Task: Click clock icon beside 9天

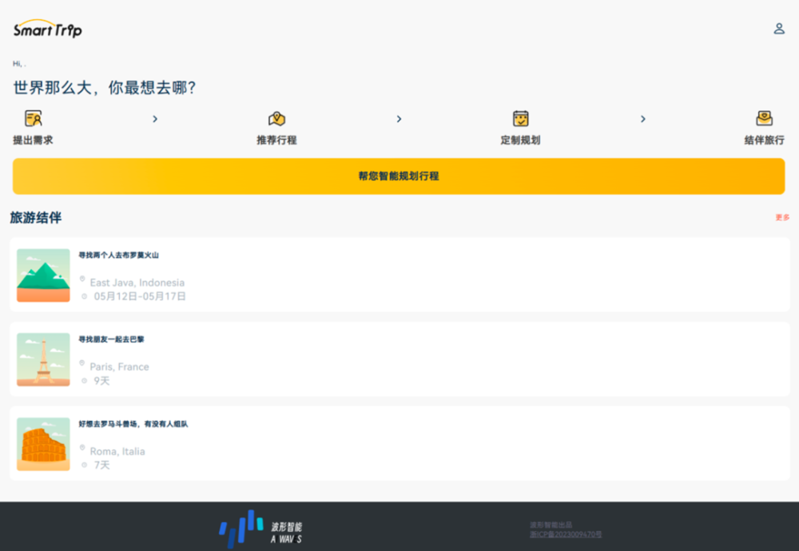Action: [x=84, y=381]
